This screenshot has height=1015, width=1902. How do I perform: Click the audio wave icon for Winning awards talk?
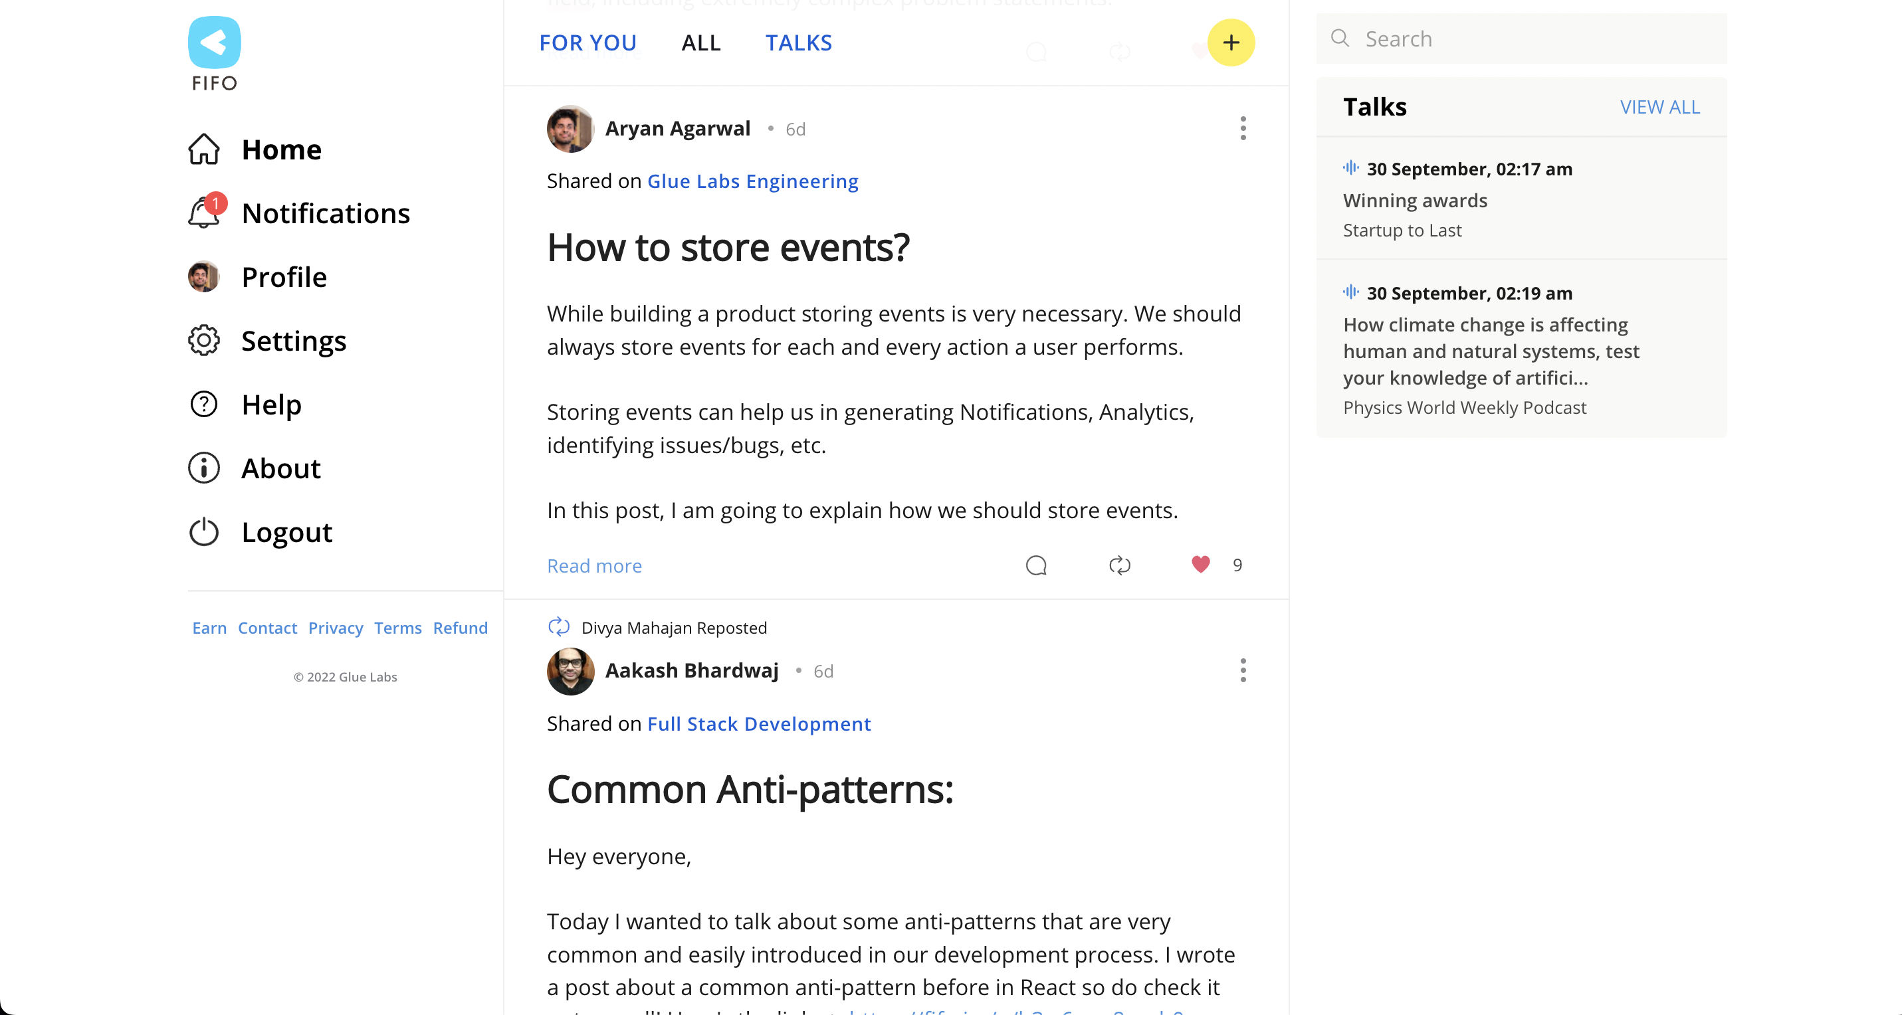click(1350, 168)
